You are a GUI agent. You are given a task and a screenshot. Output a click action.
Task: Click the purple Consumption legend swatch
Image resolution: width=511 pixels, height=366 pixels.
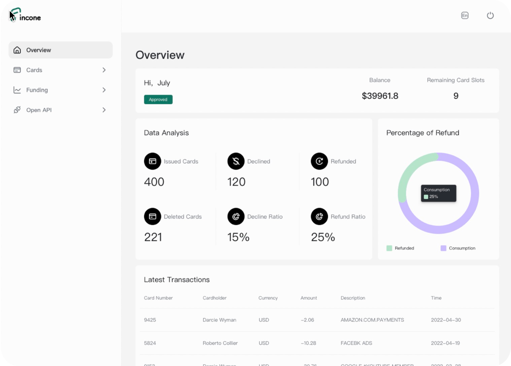[x=443, y=248]
